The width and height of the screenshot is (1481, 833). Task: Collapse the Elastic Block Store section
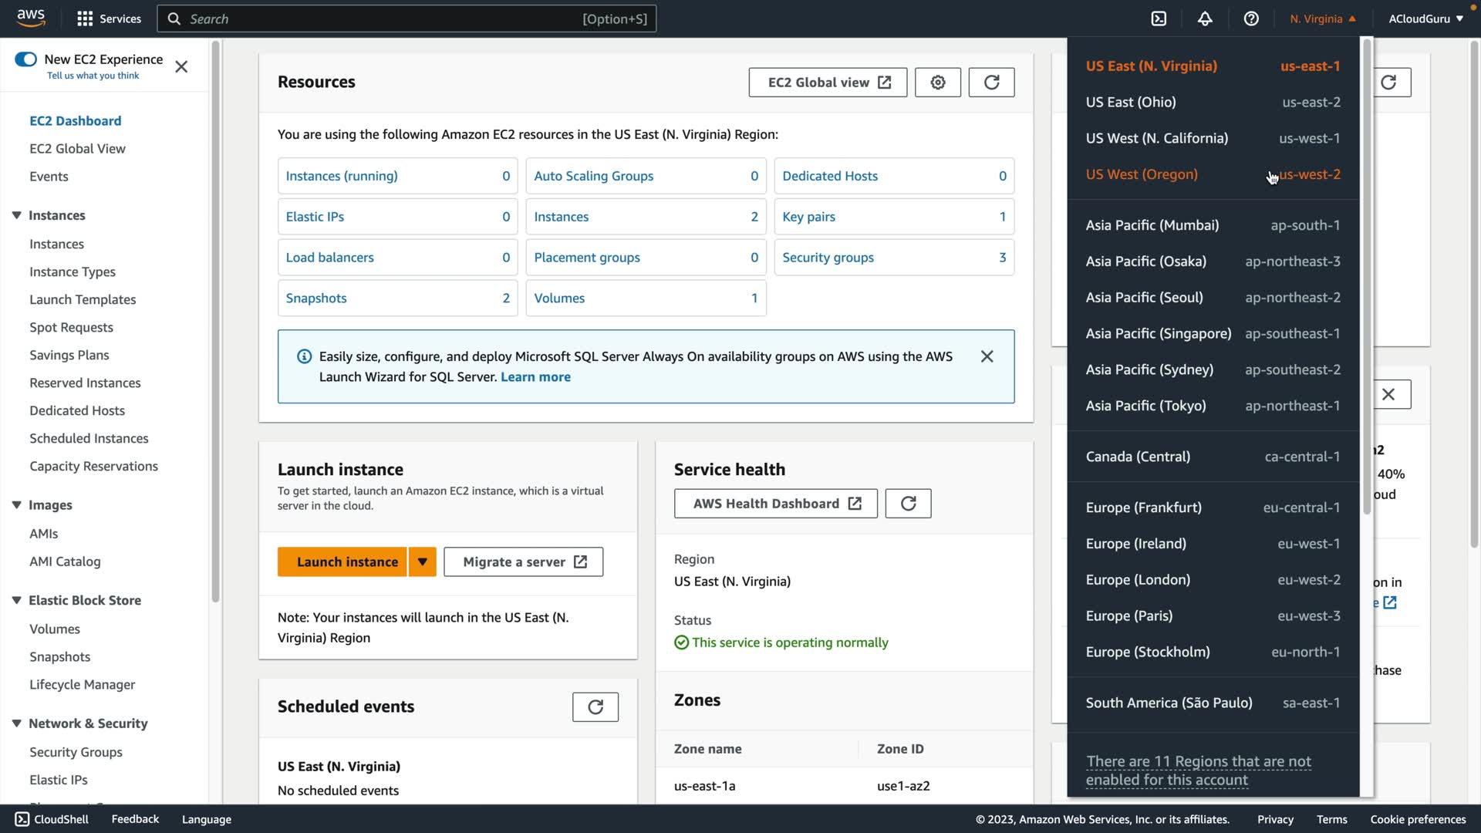[x=16, y=600]
